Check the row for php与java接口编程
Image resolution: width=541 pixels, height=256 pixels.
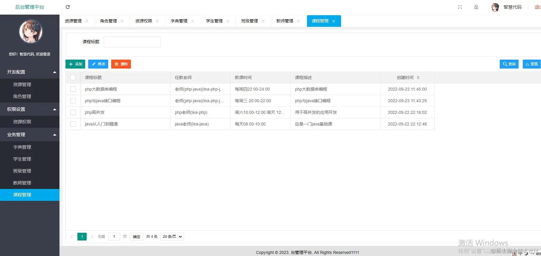73,101
